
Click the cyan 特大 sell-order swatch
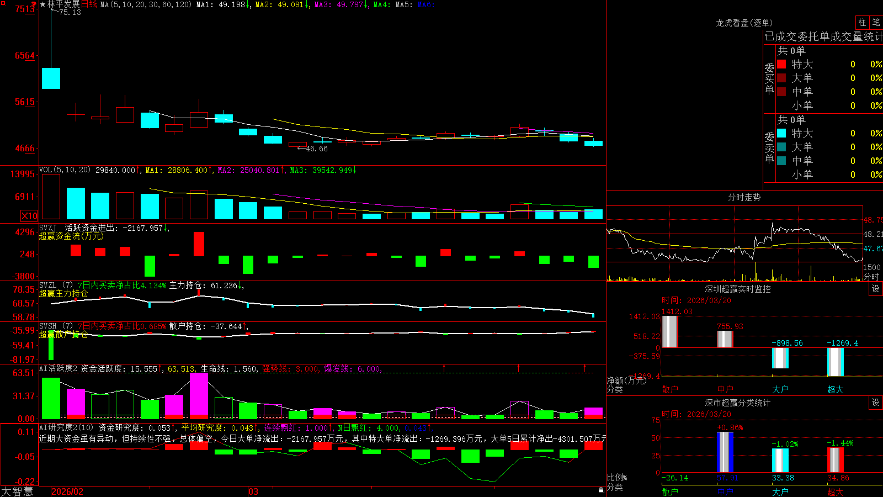click(781, 133)
